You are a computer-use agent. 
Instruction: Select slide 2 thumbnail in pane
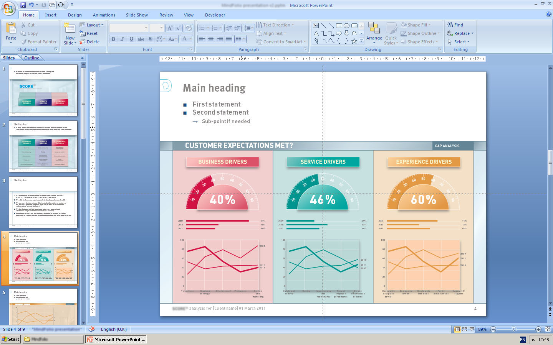coord(43,146)
